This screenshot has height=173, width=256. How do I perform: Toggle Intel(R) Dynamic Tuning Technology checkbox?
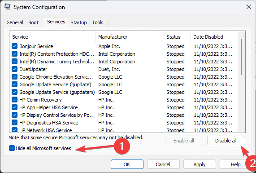pyautogui.click(x=14, y=62)
